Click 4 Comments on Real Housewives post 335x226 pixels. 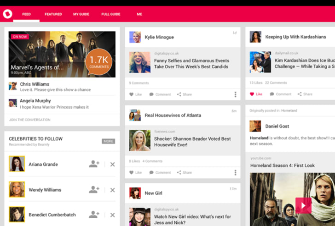click(x=152, y=161)
